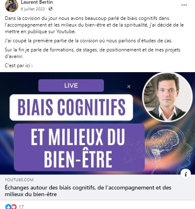Click the info icon on link preview
The height and width of the screenshot is (209, 195).
[x=186, y=174]
